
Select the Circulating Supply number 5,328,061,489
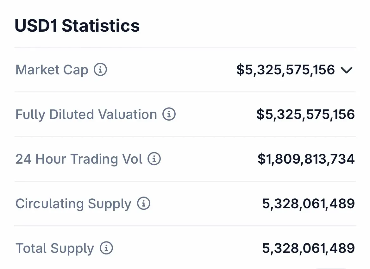tap(308, 203)
